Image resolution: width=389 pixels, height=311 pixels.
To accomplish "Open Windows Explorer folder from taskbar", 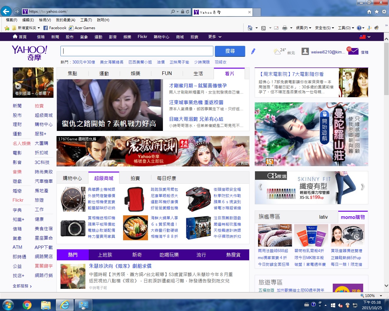I will [x=46, y=305].
